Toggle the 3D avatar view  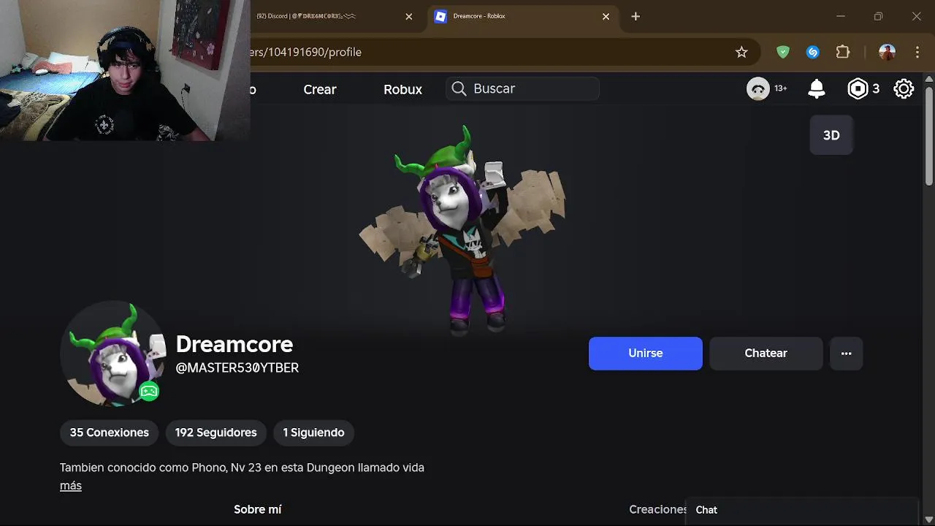831,135
